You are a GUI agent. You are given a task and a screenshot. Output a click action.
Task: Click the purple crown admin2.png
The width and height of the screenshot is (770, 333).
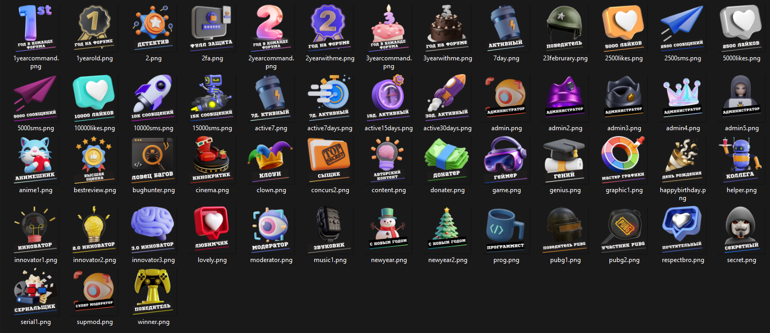tap(565, 98)
